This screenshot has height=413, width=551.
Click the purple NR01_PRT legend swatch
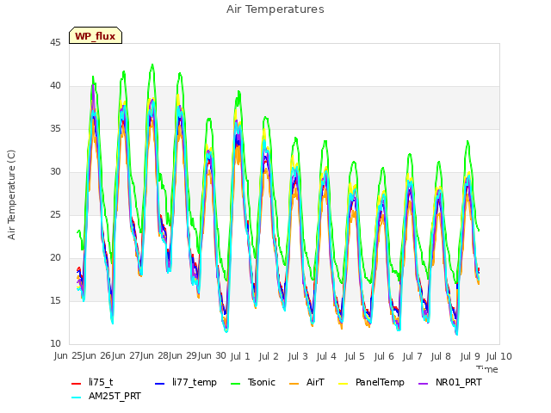pos(424,383)
